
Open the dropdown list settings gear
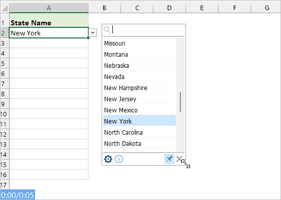(x=108, y=159)
